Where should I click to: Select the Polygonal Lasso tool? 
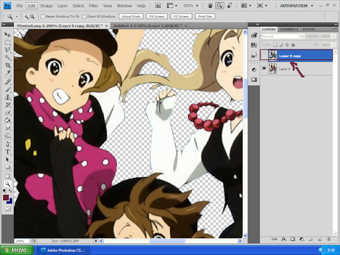7,50
